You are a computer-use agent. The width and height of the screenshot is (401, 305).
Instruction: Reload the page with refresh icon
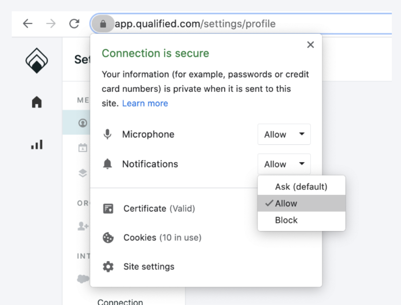(x=74, y=24)
